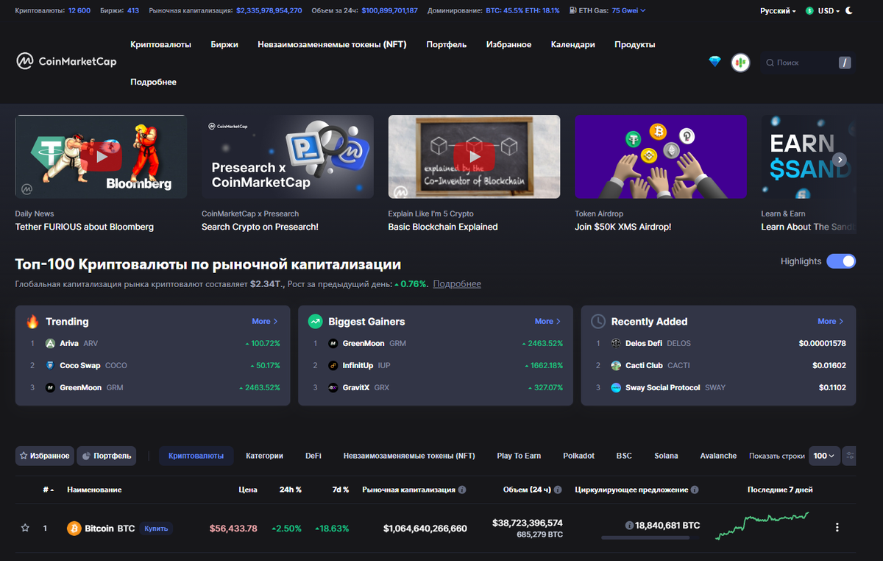The height and width of the screenshot is (561, 883).
Task: Click the volume 24h info icon
Action: tap(558, 490)
